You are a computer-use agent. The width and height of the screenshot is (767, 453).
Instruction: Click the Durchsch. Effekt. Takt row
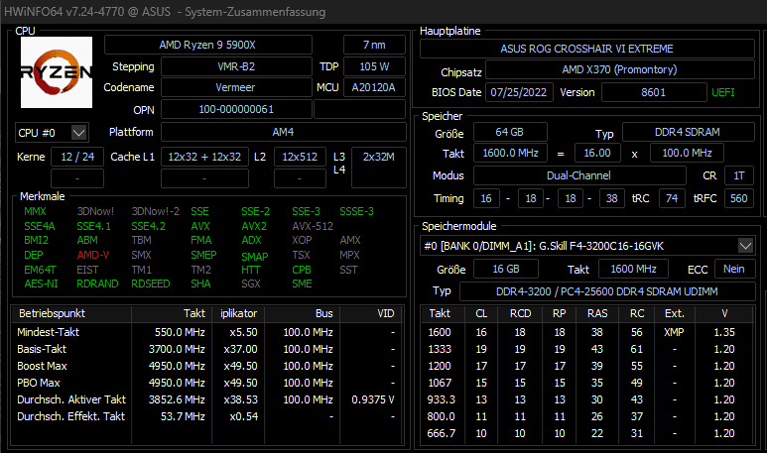(206, 417)
